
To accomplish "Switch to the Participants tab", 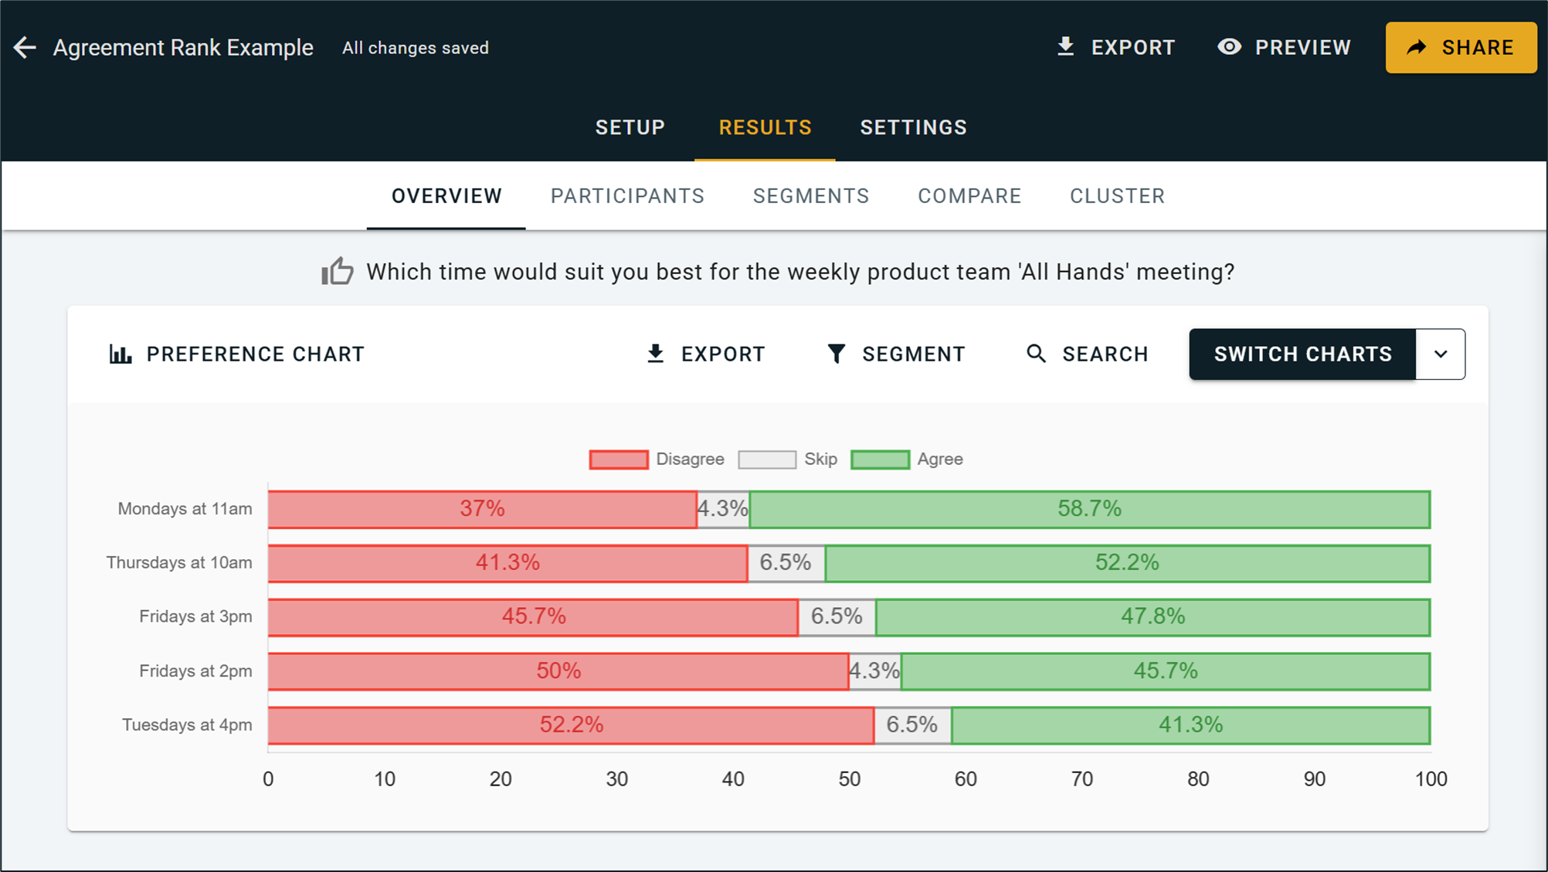I will point(627,196).
